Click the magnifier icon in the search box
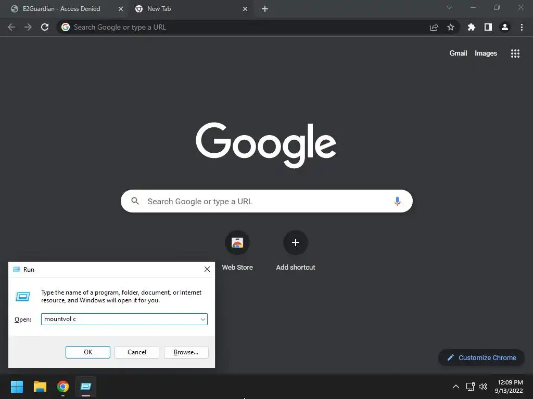533x399 pixels. (x=135, y=201)
